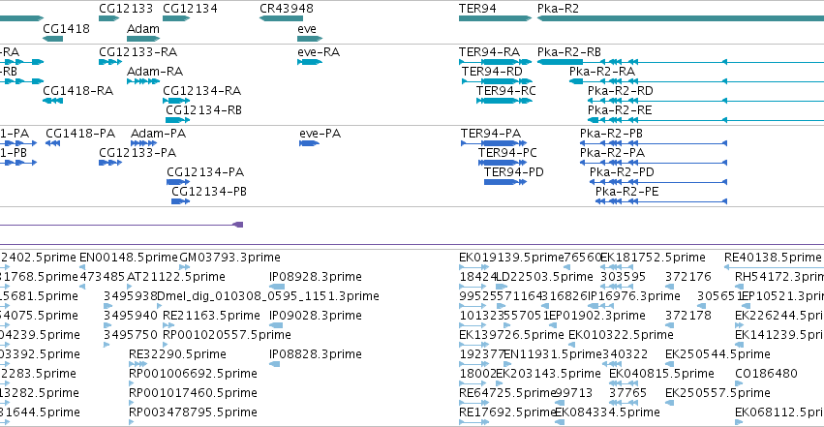Select EST LD22503.5prime
This screenshot has height=427, width=824.
(x=502, y=287)
